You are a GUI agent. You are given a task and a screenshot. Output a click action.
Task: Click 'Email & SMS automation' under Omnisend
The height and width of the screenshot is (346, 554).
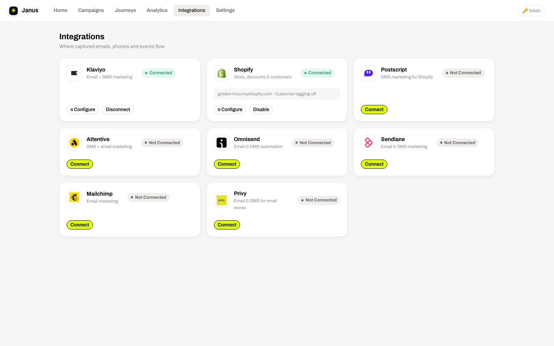258,146
